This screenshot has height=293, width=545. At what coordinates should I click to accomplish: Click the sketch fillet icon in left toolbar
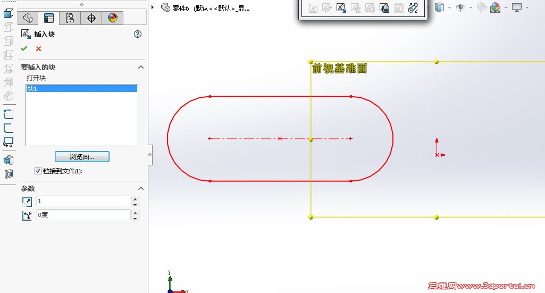pyautogui.click(x=8, y=128)
